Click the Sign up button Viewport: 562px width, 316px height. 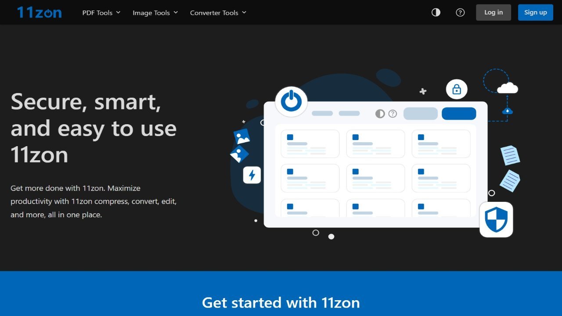(x=536, y=12)
